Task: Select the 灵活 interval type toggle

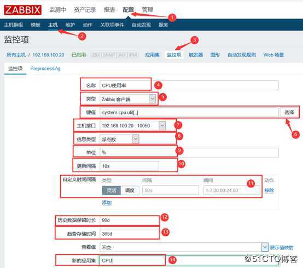Action: [112, 190]
